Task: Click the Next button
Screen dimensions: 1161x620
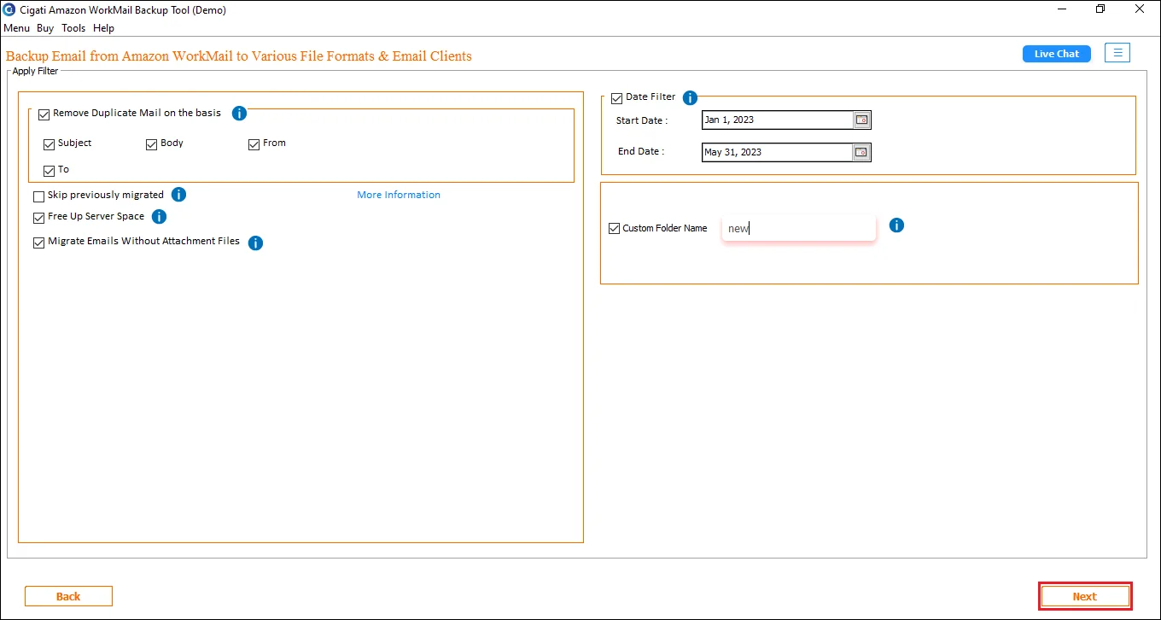Action: coord(1085,596)
